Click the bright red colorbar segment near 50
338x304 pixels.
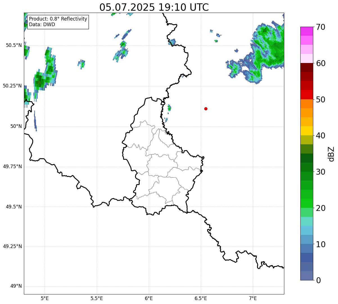pos(307,95)
